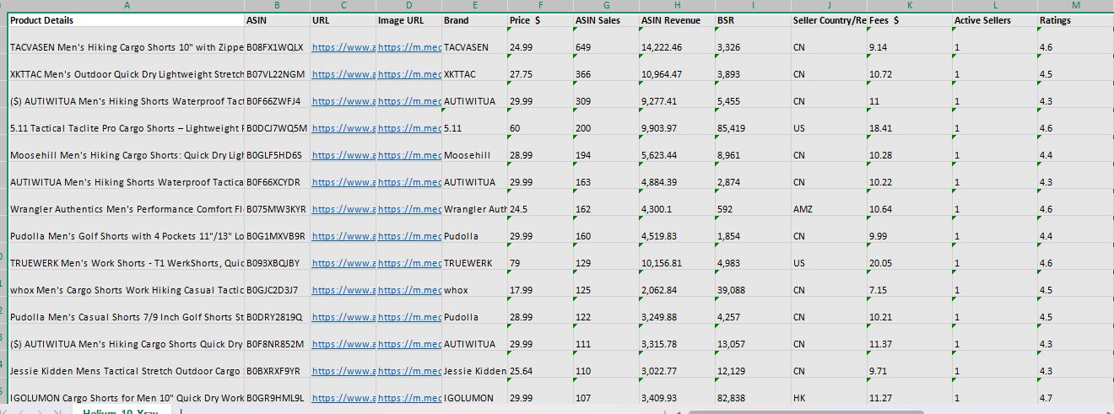This screenshot has width=1114, height=414.
Task: Select the fees cell showing 18.41
Action: click(x=910, y=121)
